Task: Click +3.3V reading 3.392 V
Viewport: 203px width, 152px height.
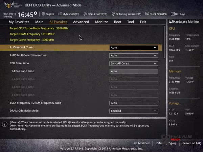Action: coord(173,124)
